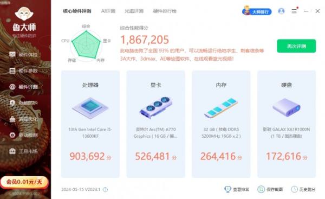Click the 会员0.01元/天 promo button
The height and width of the screenshot is (199, 325).
[x=24, y=182]
